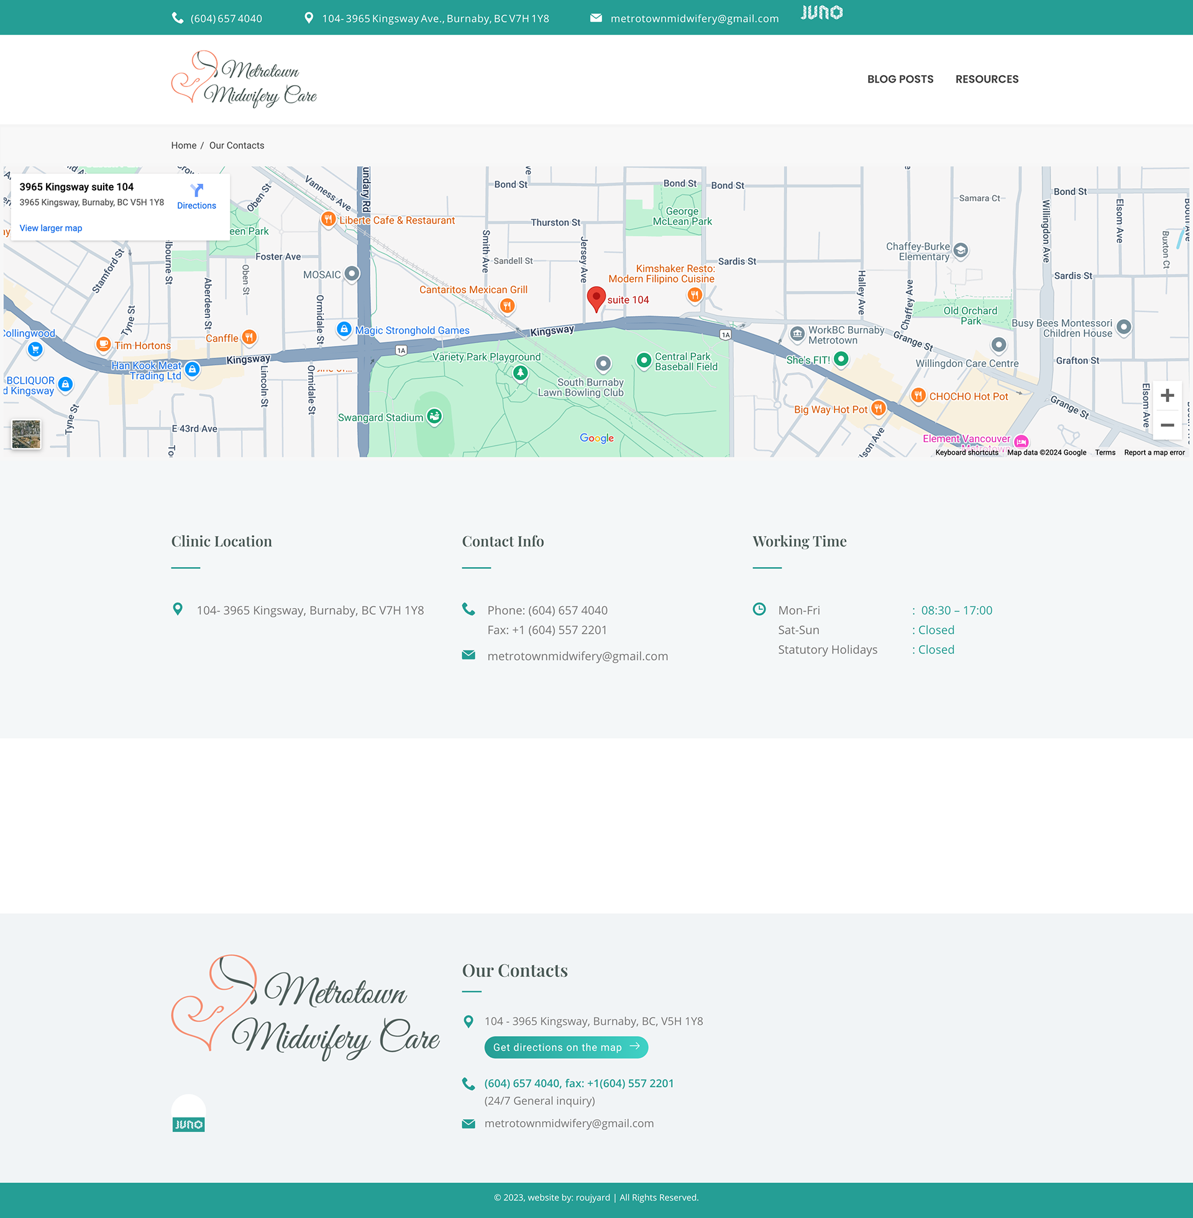
Task: Click address text in top bar
Action: click(436, 19)
